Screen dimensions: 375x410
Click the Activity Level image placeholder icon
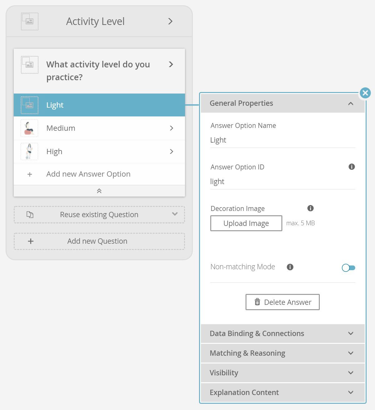30,22
